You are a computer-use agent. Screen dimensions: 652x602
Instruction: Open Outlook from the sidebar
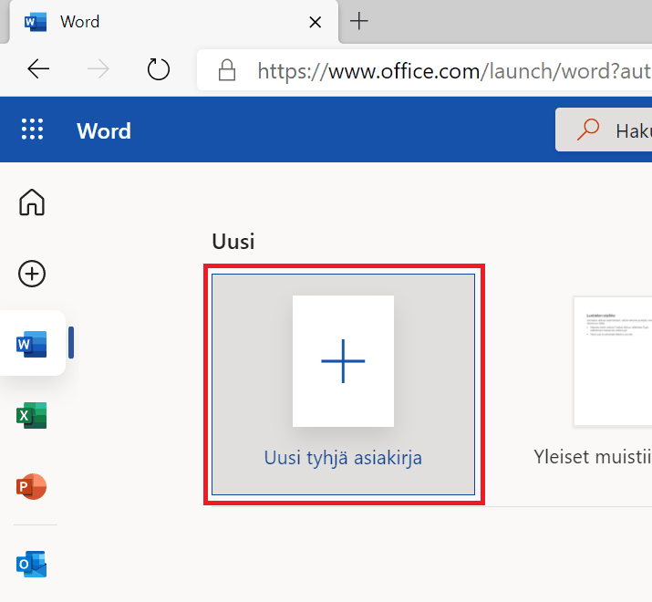point(32,564)
